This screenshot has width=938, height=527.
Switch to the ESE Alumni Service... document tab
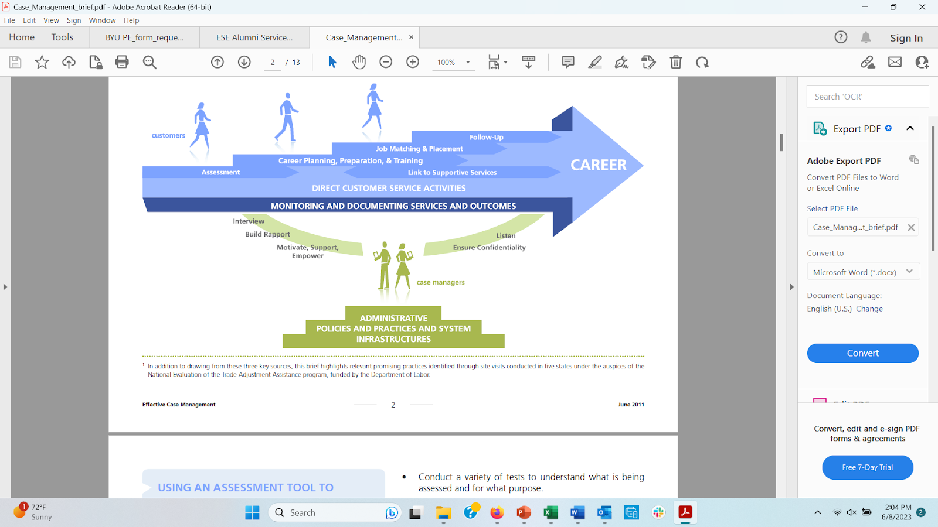coord(254,37)
